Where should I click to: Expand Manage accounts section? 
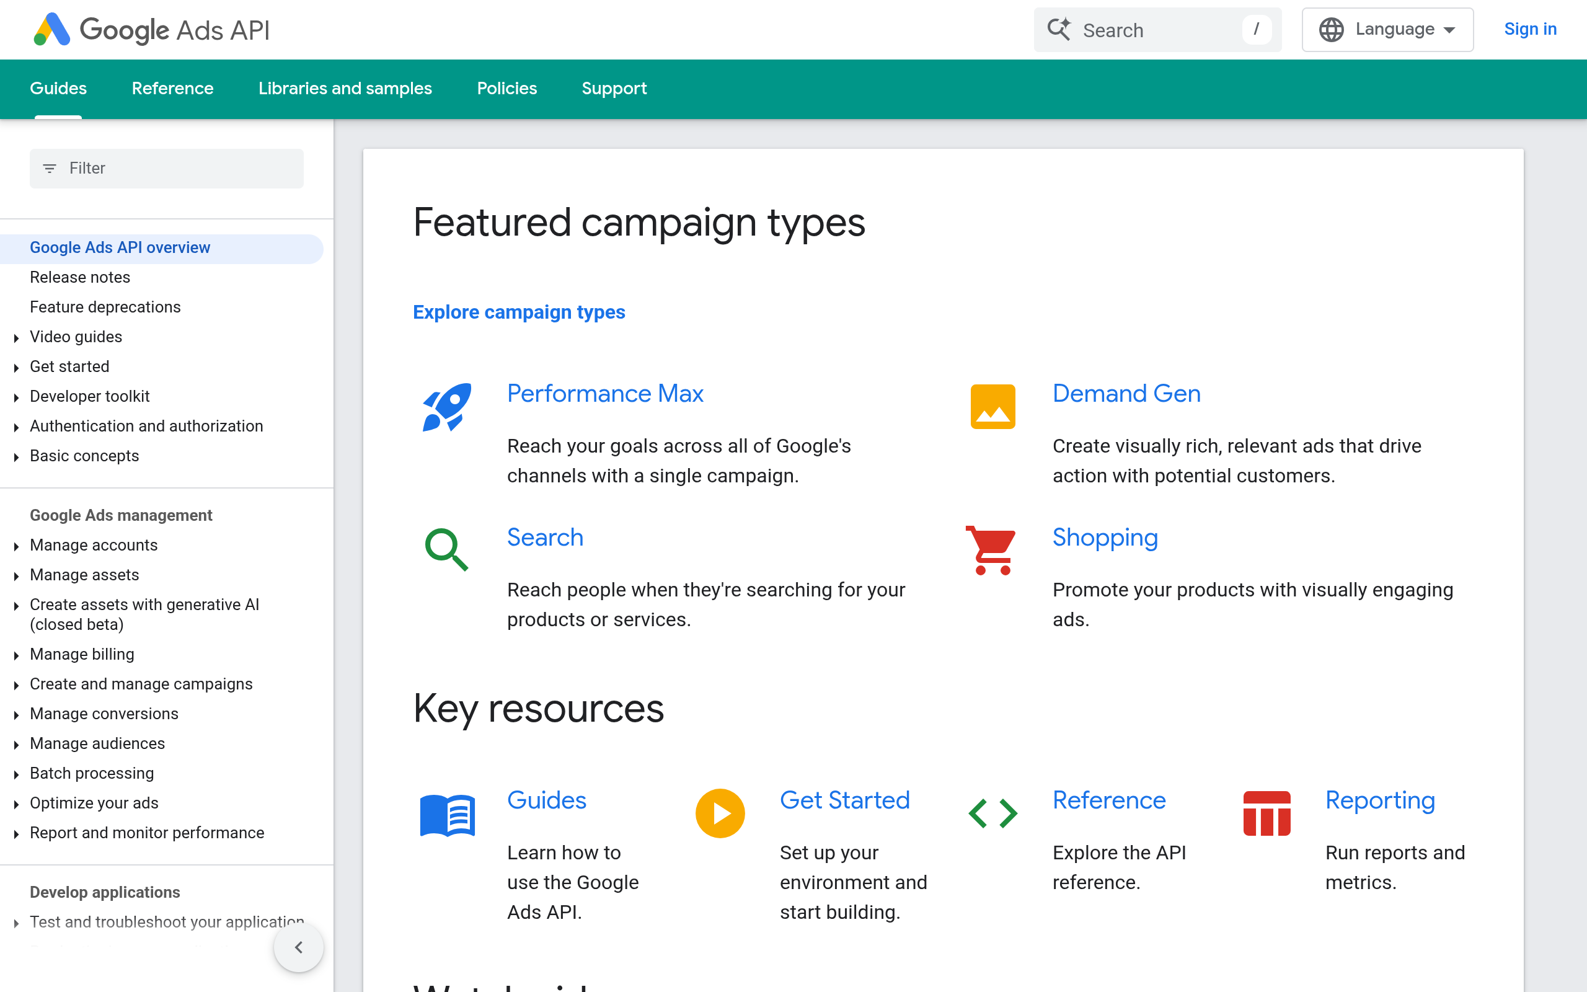[x=16, y=546]
